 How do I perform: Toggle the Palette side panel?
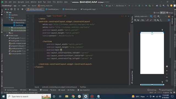(x=132, y=19)
